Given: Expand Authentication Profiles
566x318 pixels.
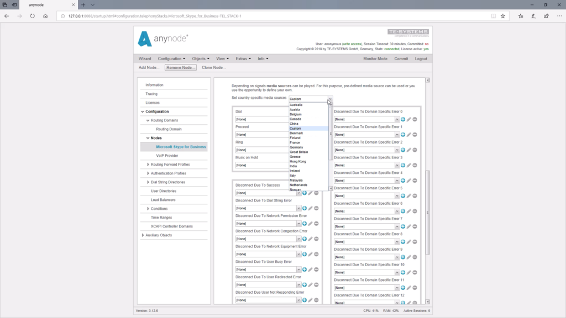Looking at the screenshot, I should point(148,173).
